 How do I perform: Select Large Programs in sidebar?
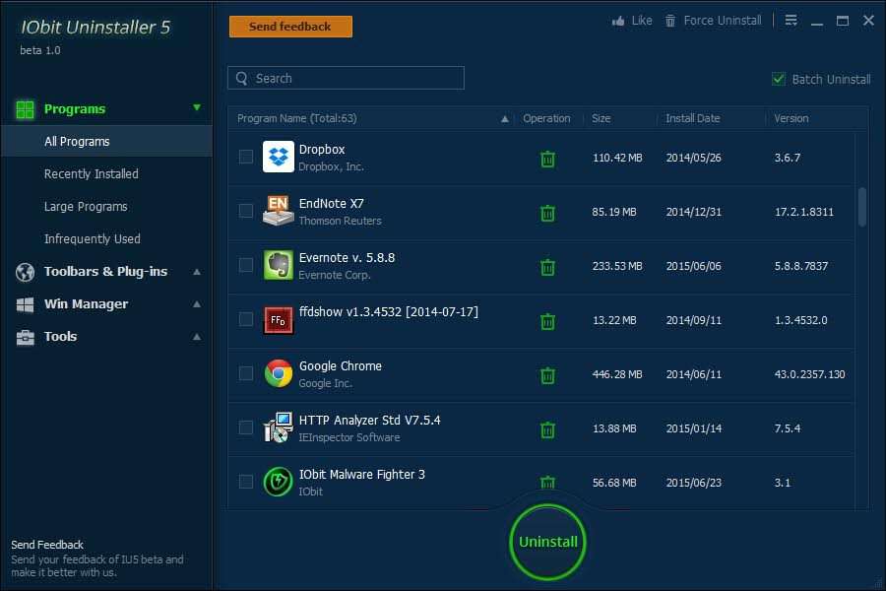click(x=86, y=207)
